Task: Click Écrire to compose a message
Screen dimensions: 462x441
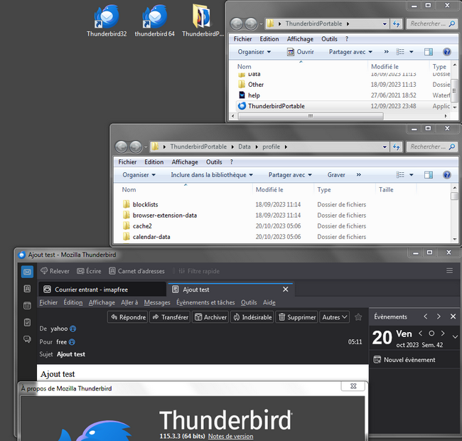Action: click(89, 271)
